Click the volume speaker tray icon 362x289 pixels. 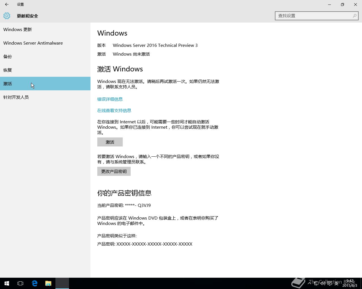tap(323, 283)
